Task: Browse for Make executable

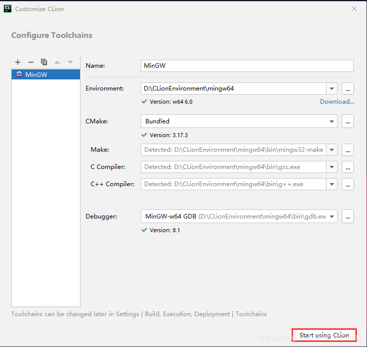Action: tap(348, 150)
